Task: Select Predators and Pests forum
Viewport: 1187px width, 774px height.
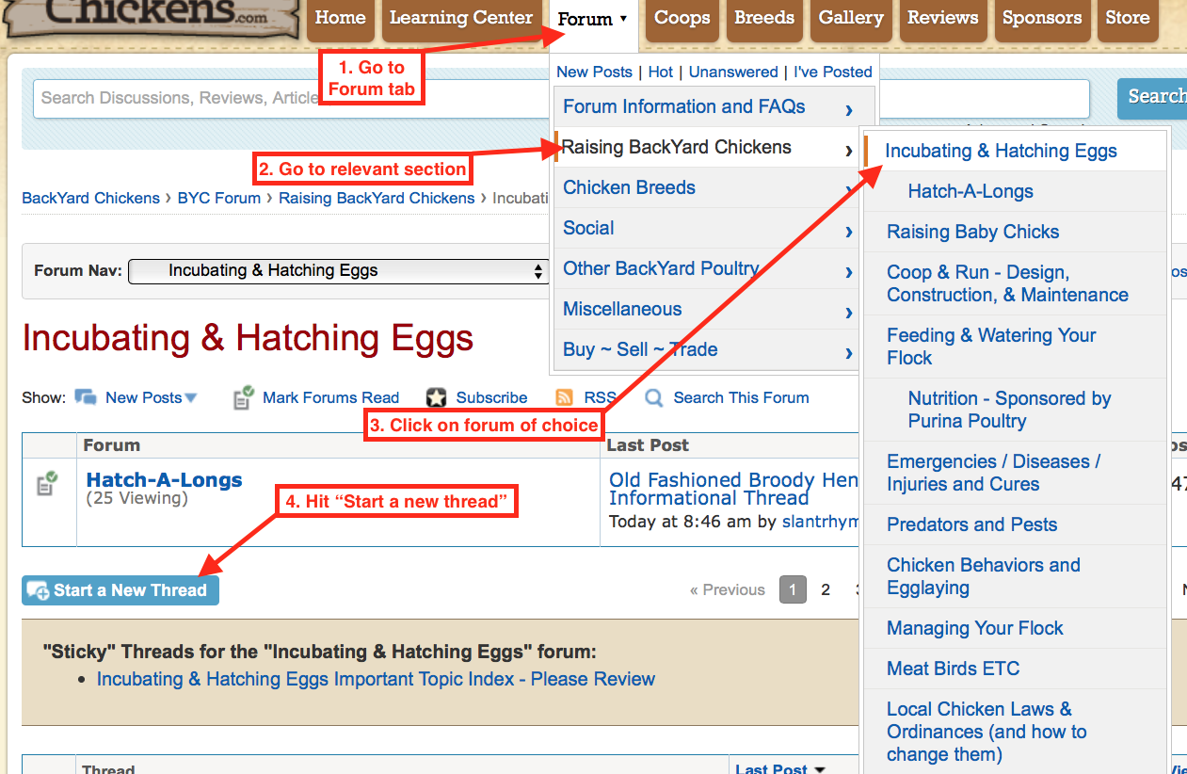Action: point(971,524)
